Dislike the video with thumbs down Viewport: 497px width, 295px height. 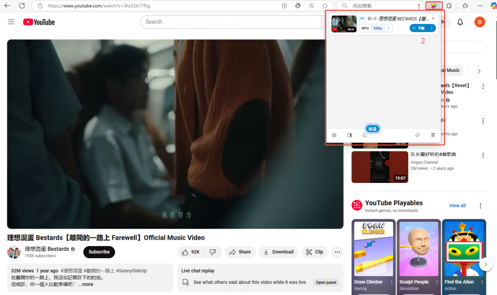(213, 252)
